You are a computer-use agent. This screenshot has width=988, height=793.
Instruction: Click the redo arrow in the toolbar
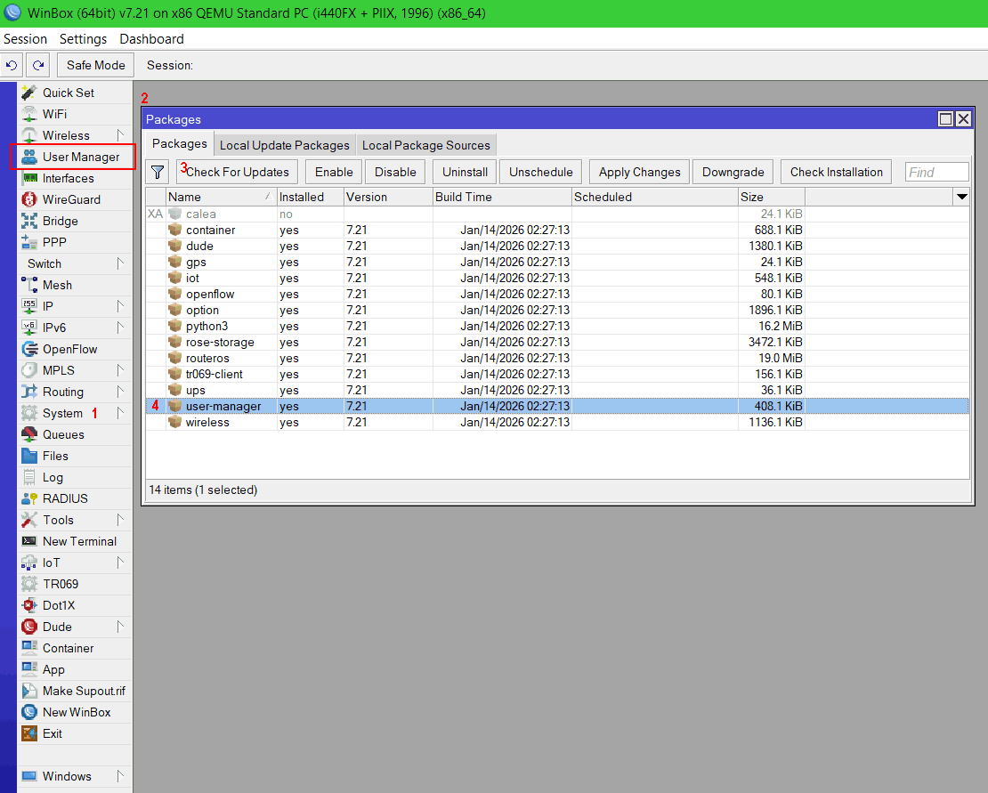37,65
